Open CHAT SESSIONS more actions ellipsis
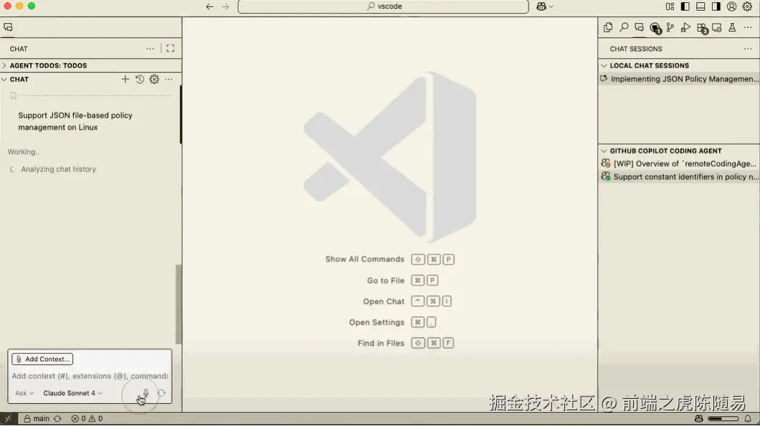 (748, 49)
